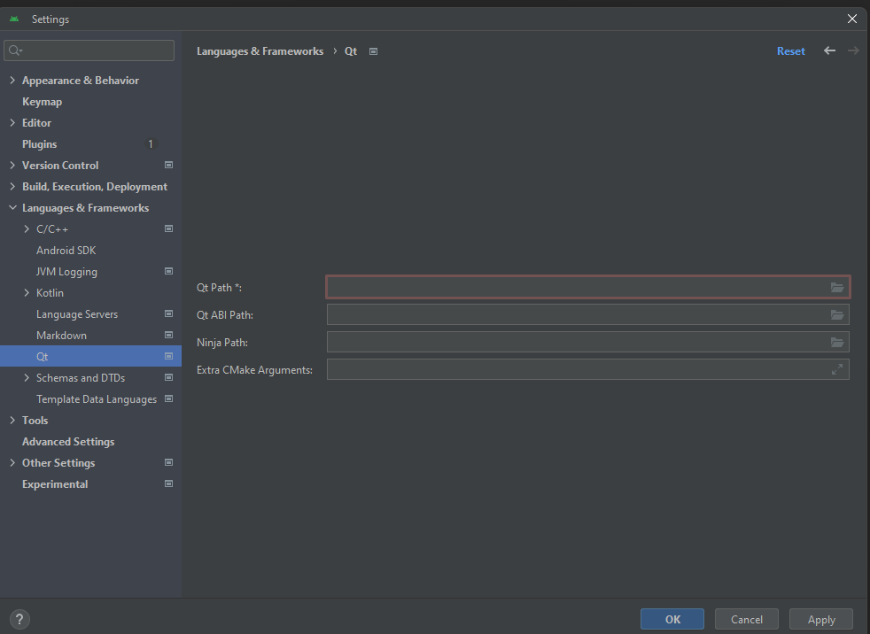870x634 pixels.
Task: Open help with the question mark button
Action: click(x=19, y=619)
